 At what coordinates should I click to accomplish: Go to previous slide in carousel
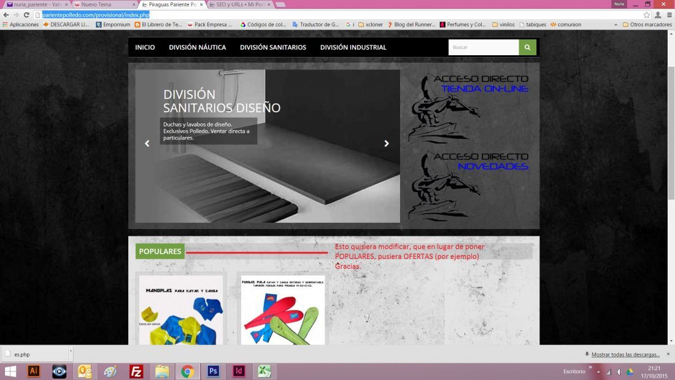(x=147, y=144)
